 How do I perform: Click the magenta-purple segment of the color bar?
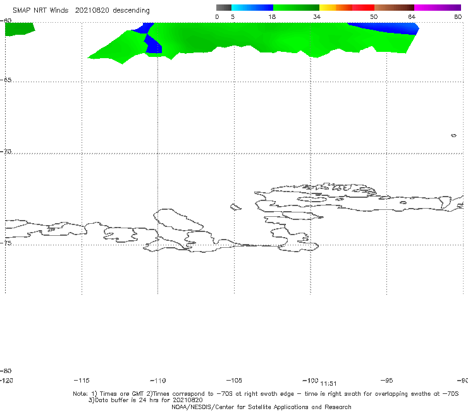(x=438, y=8)
